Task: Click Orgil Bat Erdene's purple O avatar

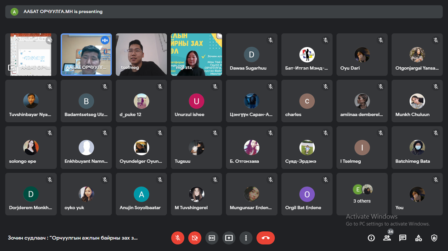Action: click(307, 194)
